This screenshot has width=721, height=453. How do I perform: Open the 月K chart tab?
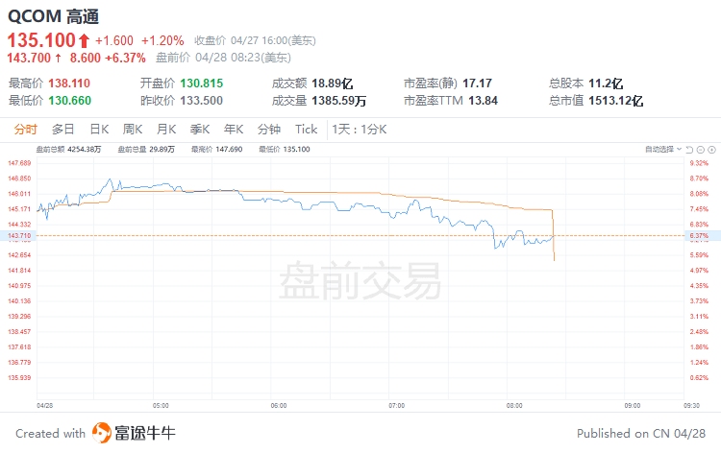[166, 130]
